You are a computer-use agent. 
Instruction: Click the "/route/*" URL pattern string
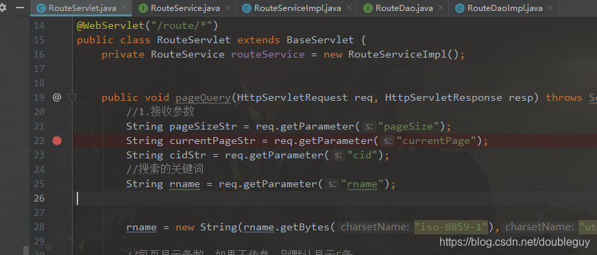(x=181, y=26)
